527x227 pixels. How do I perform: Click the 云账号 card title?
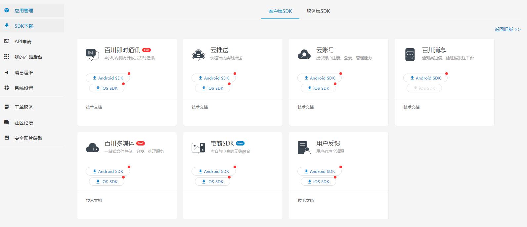click(x=325, y=50)
